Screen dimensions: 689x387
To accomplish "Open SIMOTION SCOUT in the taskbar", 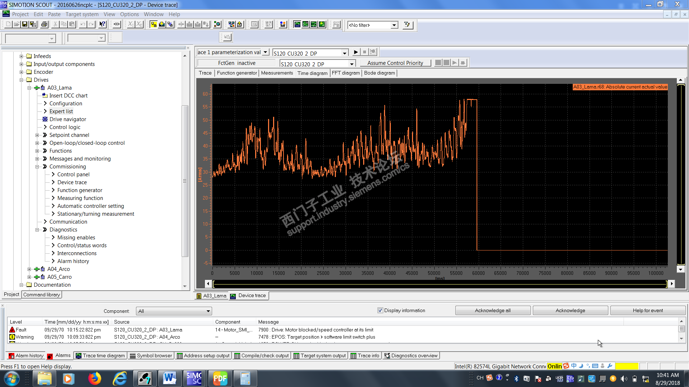I will click(194, 378).
